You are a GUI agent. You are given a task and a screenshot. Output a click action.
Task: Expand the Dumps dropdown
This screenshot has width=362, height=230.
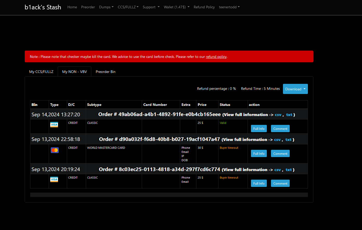[x=106, y=7]
